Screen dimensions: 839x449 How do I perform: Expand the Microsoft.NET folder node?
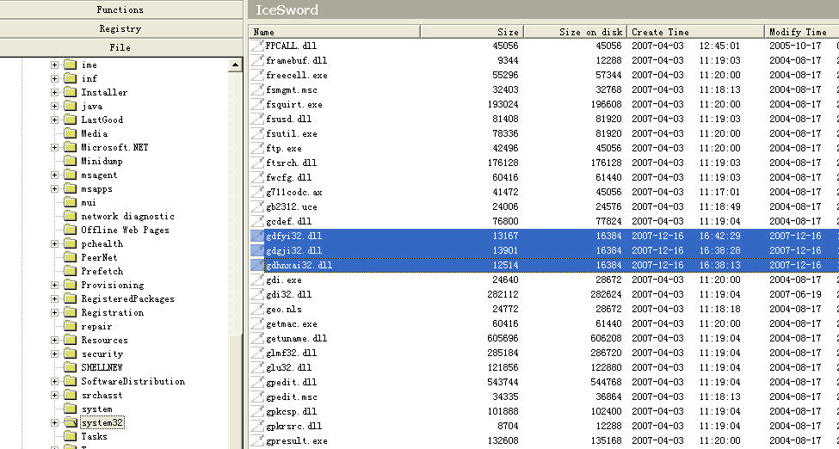[x=55, y=148]
